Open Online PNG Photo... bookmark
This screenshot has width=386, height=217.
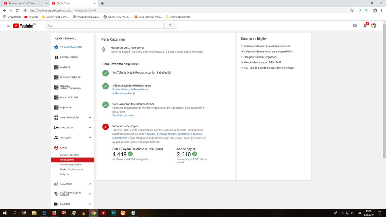[117, 17]
